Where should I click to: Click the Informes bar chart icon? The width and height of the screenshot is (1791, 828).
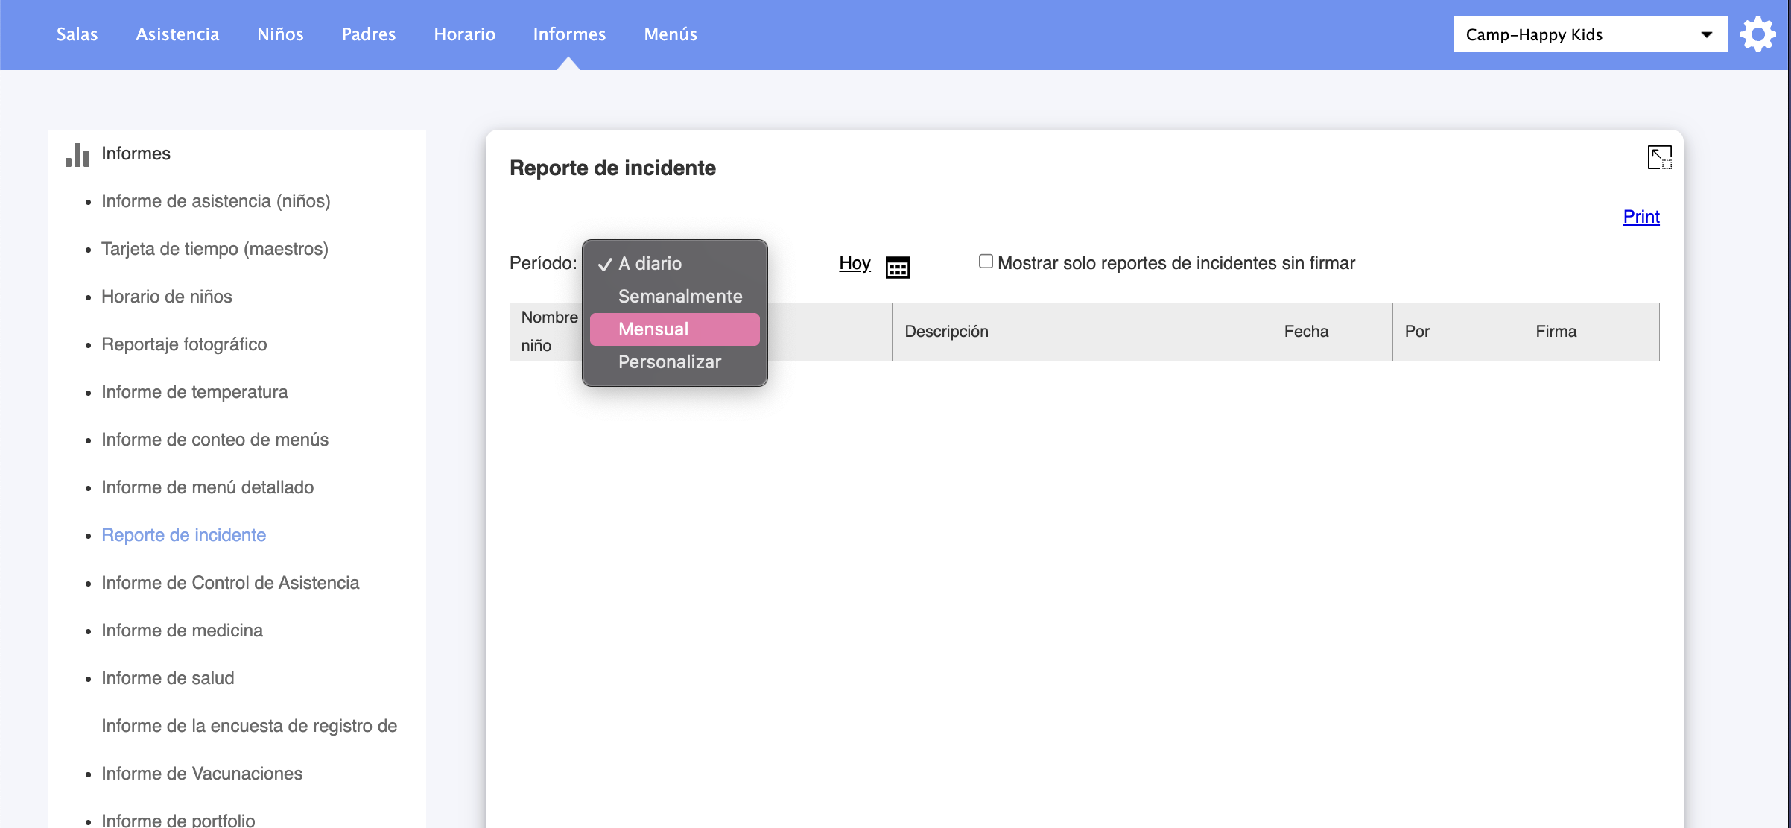(77, 154)
